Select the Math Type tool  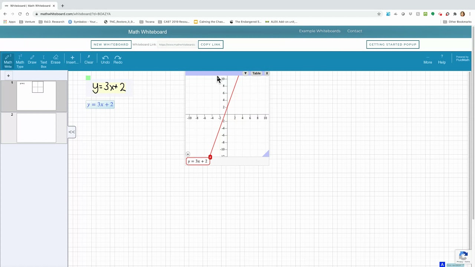[x=20, y=61]
